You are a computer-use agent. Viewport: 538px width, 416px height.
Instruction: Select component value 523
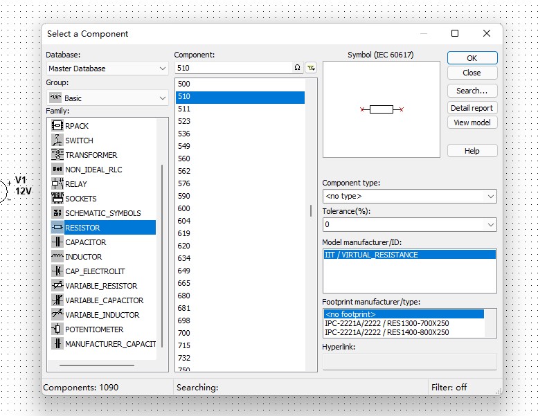tap(240, 121)
